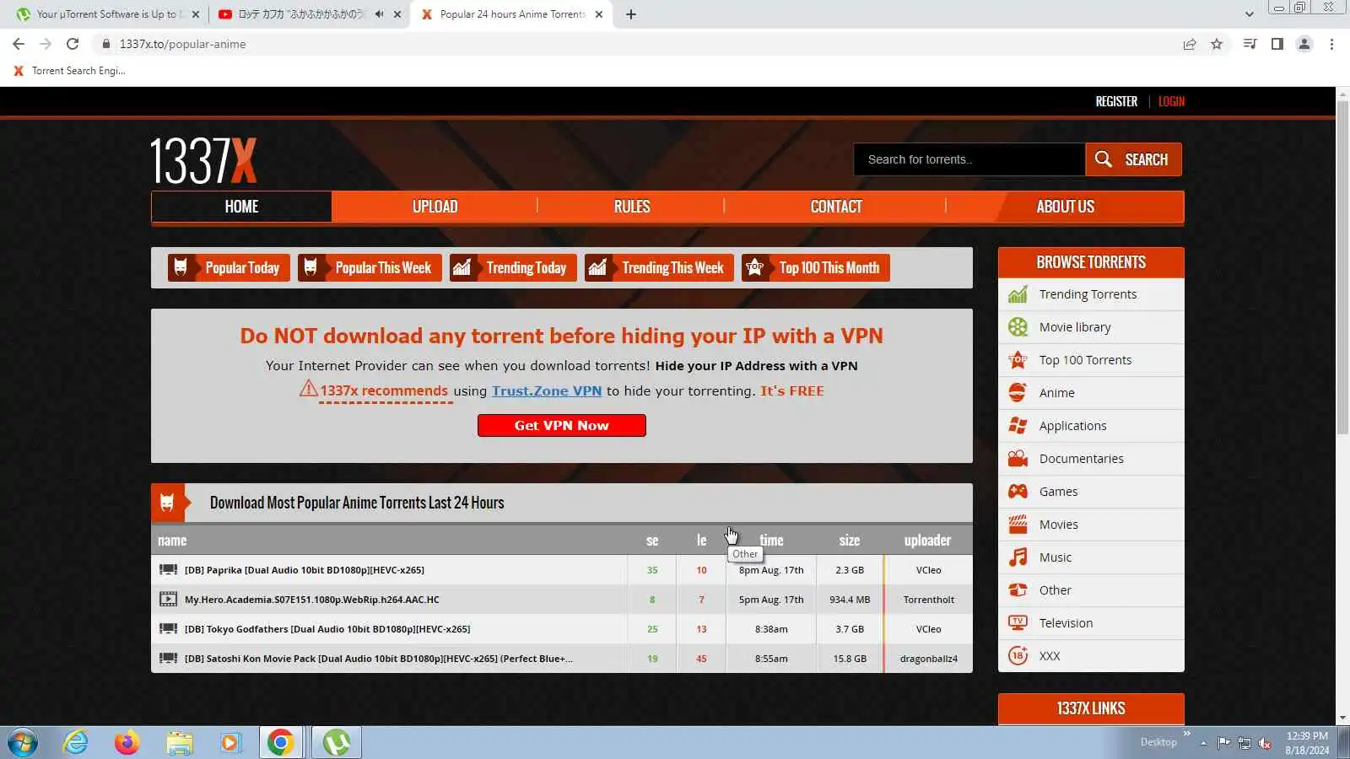Go to the HOME nav item
The image size is (1350, 759).
click(241, 207)
